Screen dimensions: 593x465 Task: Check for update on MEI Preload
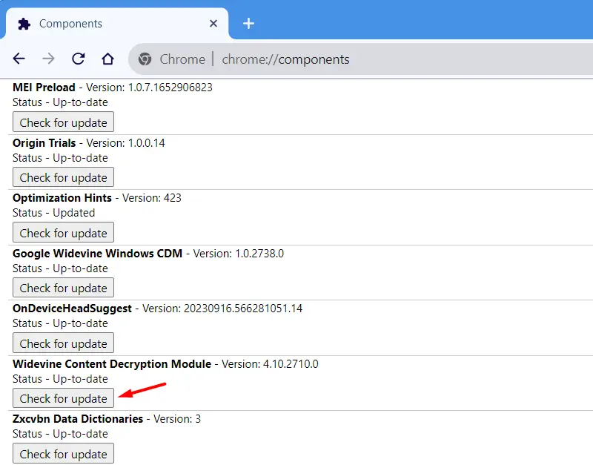63,122
